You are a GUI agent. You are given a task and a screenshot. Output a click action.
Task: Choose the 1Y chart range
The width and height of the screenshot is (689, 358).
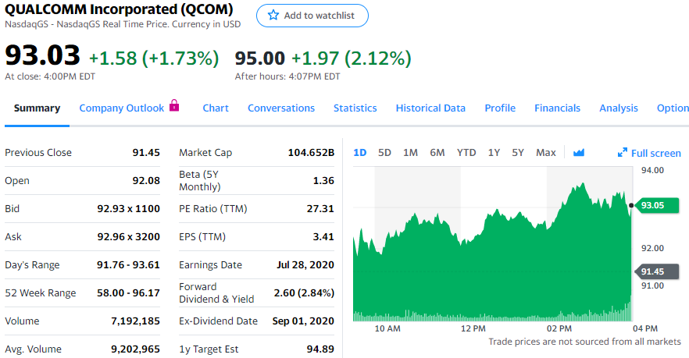tap(494, 153)
